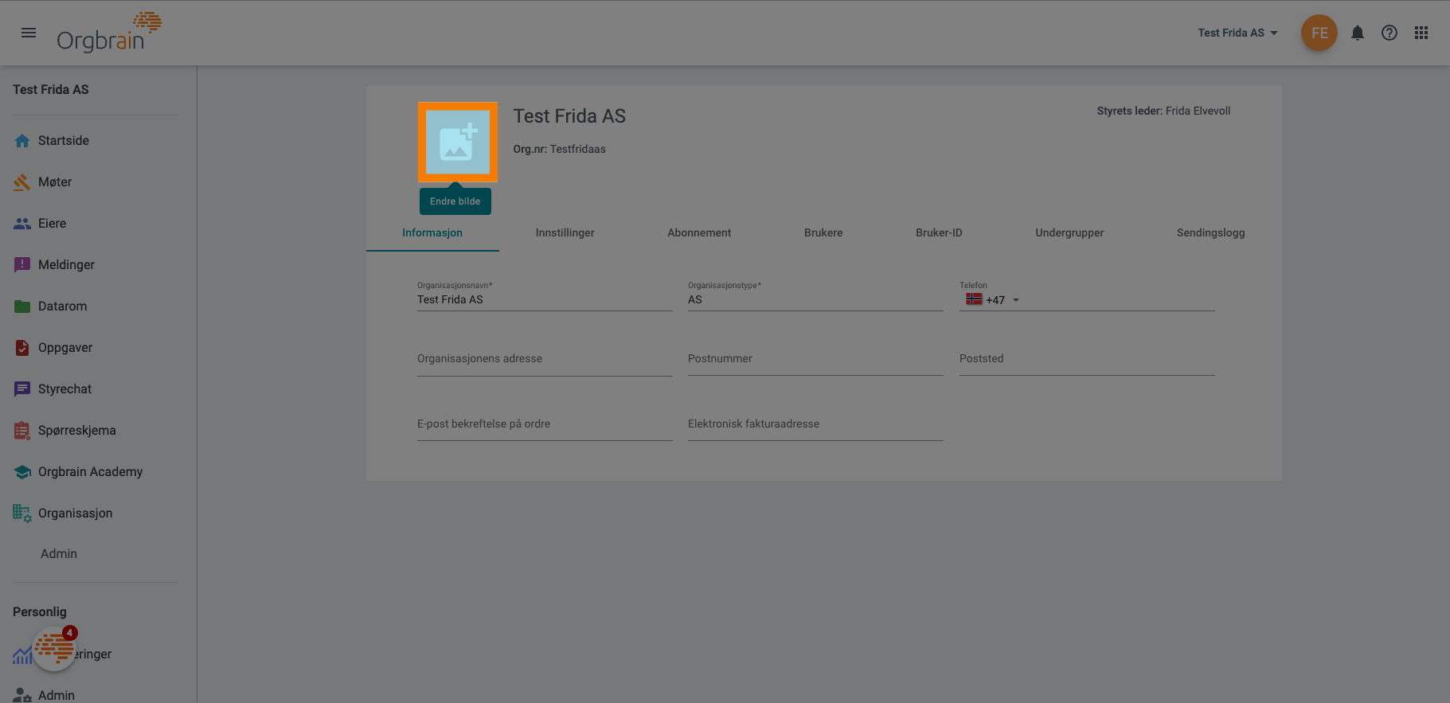The image size is (1450, 703).
Task: Click the Styrechat chat icon
Action: click(x=22, y=389)
